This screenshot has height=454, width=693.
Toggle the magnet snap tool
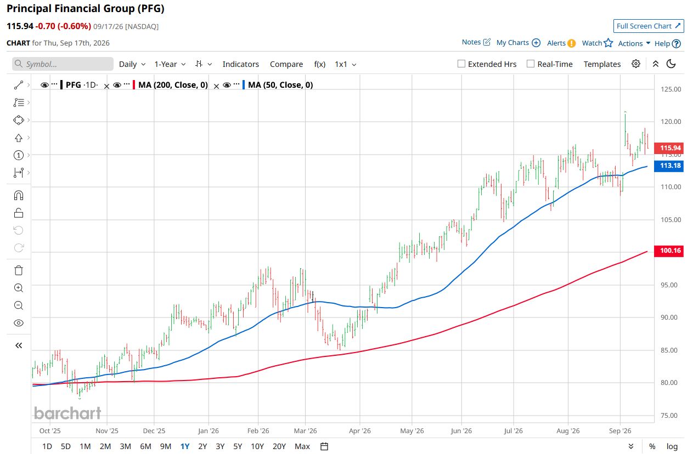tap(19, 195)
